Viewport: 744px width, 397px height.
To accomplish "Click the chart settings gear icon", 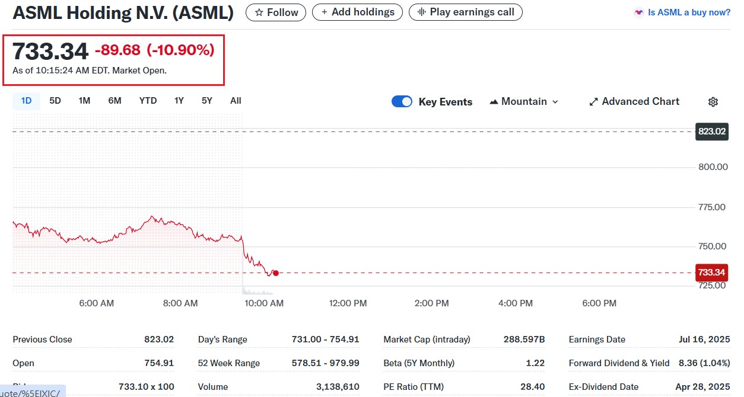I will 713,102.
